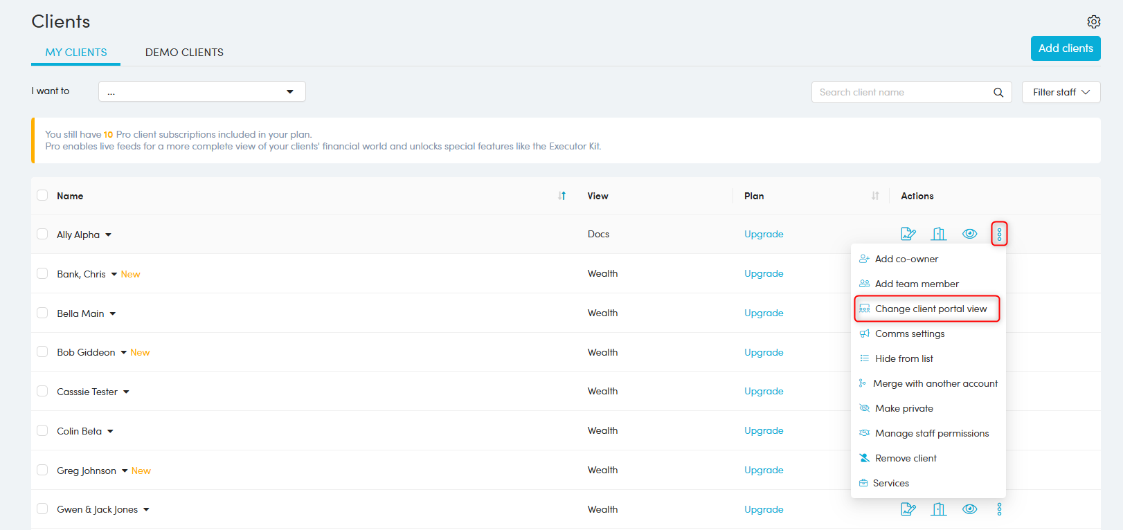The height and width of the screenshot is (530, 1123).
Task: Open three-dot menu for Gwen & Jack Jones
Action: (x=999, y=509)
